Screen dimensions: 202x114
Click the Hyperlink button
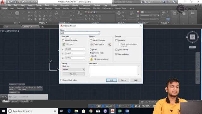coord(74,74)
